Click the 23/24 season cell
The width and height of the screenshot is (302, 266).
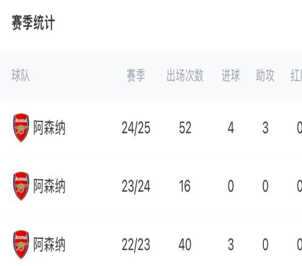click(x=136, y=186)
